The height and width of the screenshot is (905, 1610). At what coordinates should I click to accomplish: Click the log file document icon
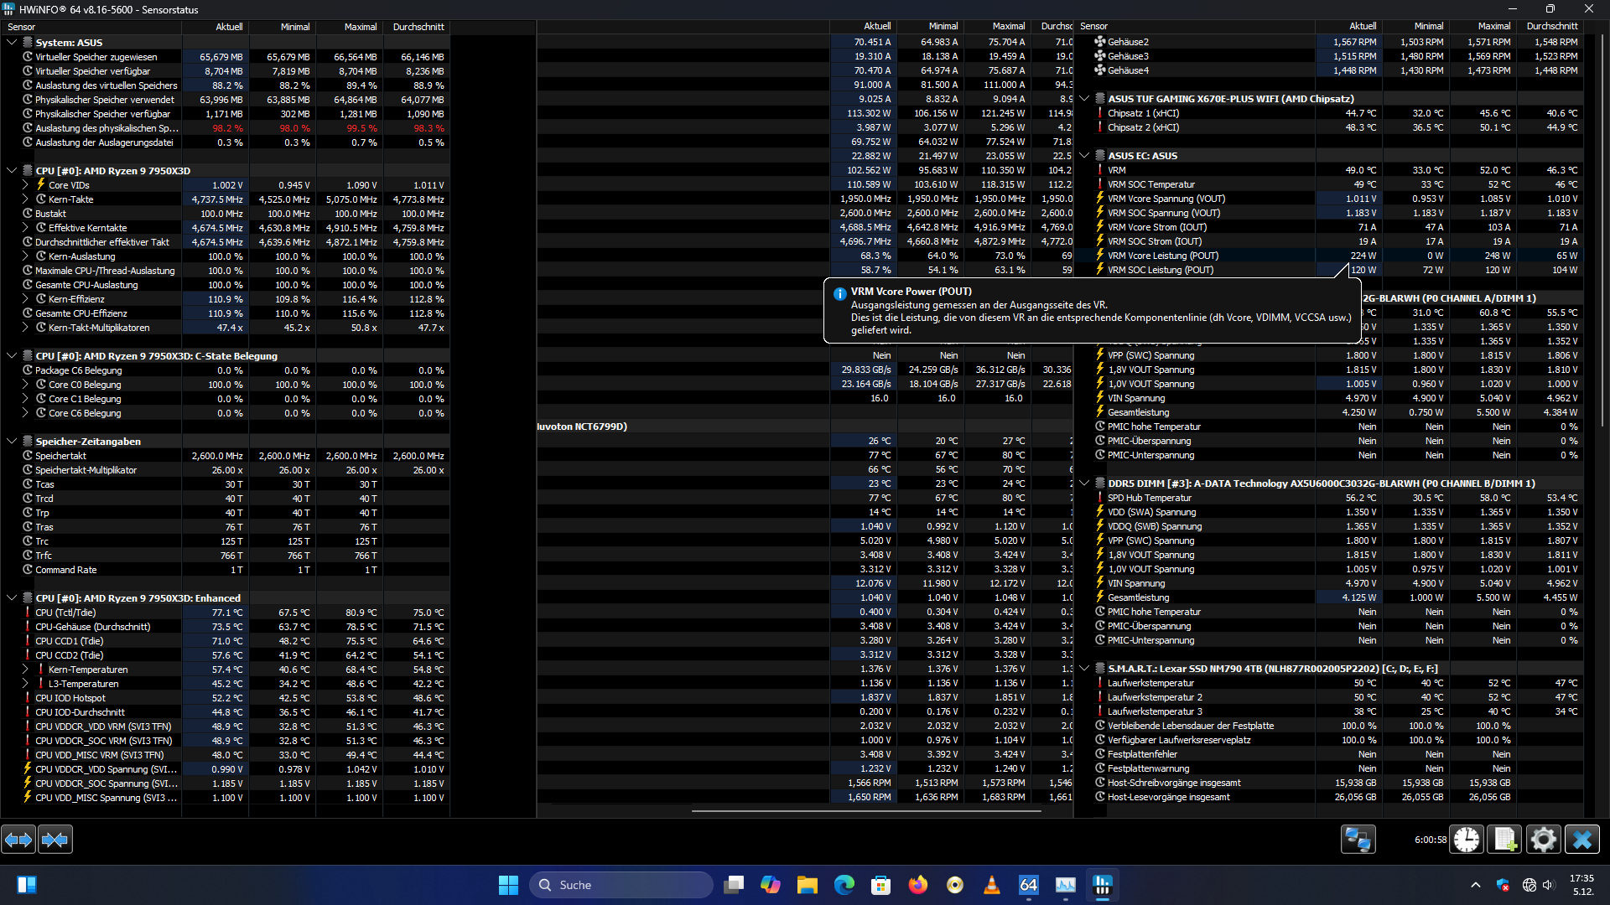(x=1504, y=839)
